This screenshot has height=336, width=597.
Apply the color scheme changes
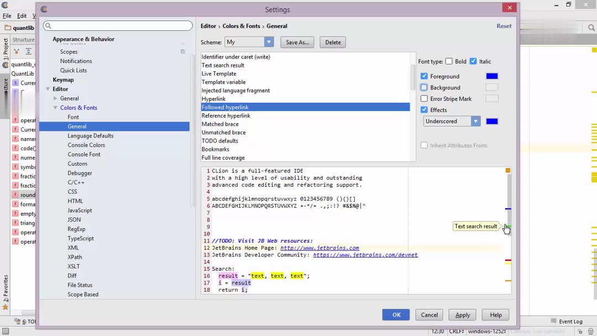(462, 314)
